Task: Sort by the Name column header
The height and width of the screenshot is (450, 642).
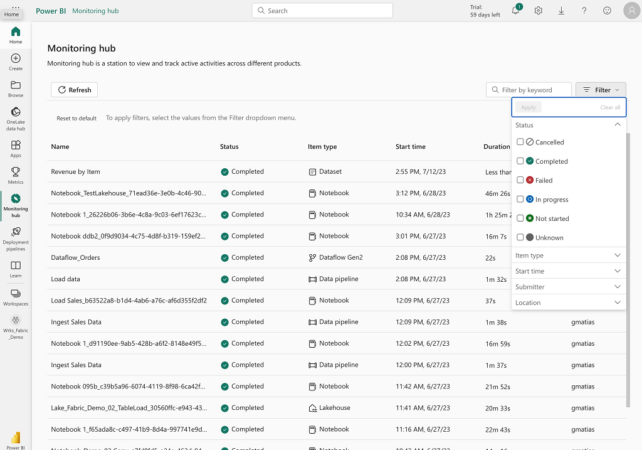Action: tap(60, 147)
